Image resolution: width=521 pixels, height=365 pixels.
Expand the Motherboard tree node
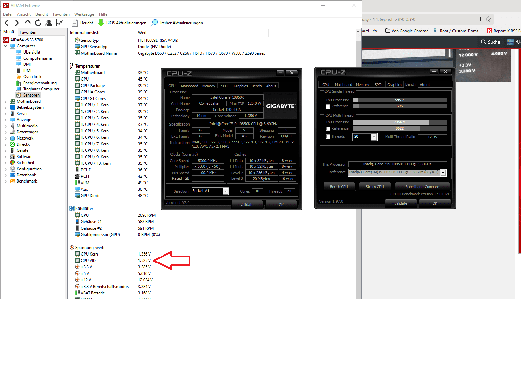(x=6, y=101)
